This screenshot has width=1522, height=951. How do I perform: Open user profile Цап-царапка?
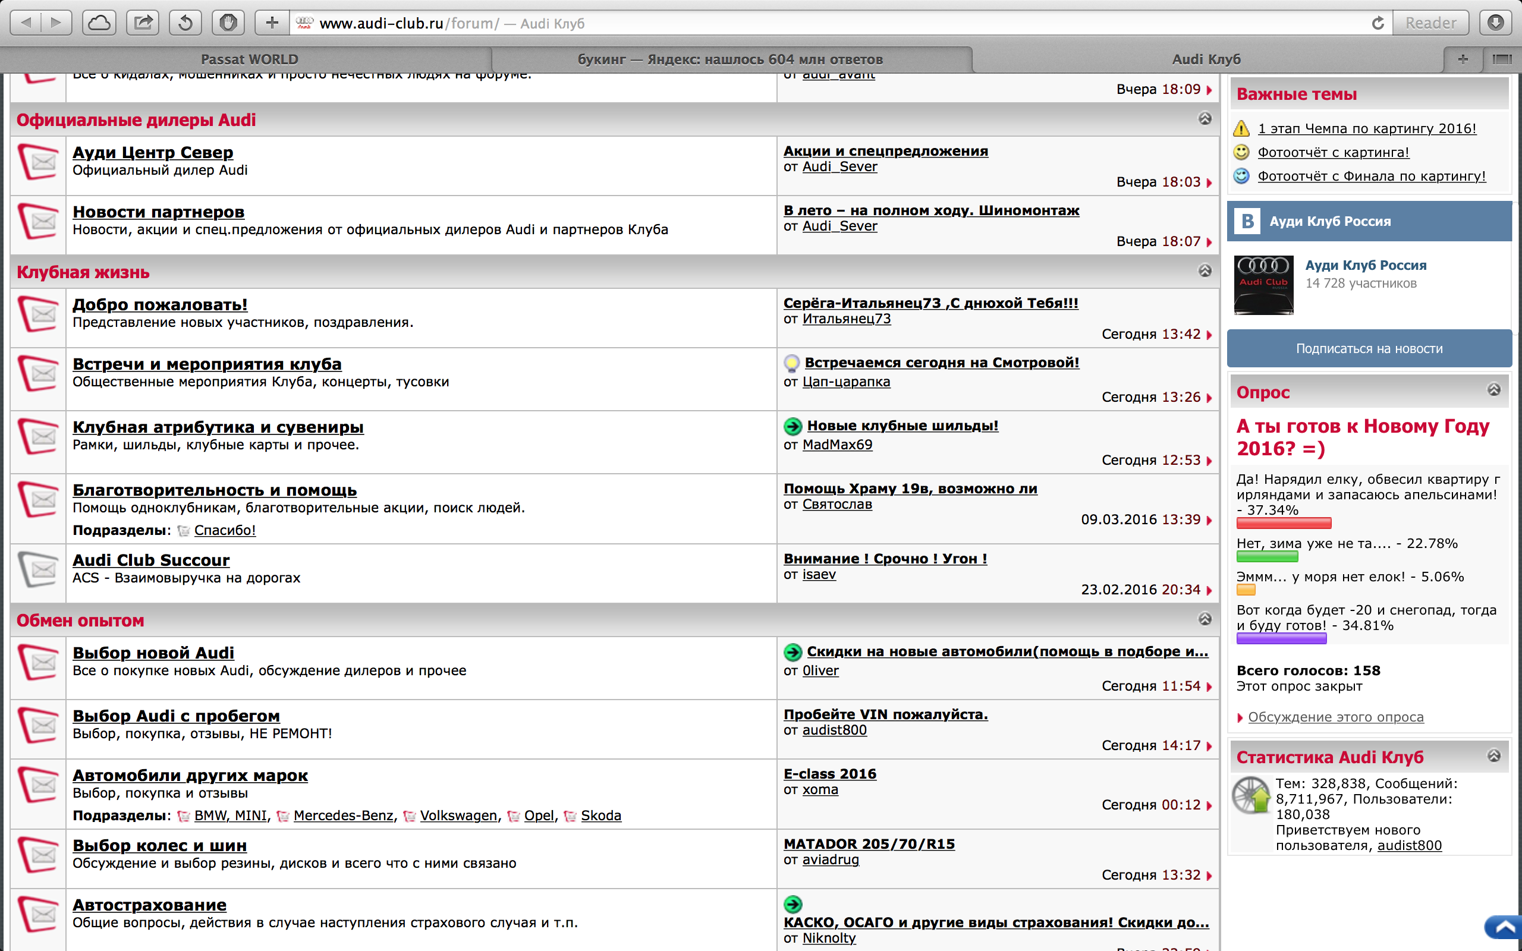[x=846, y=382]
